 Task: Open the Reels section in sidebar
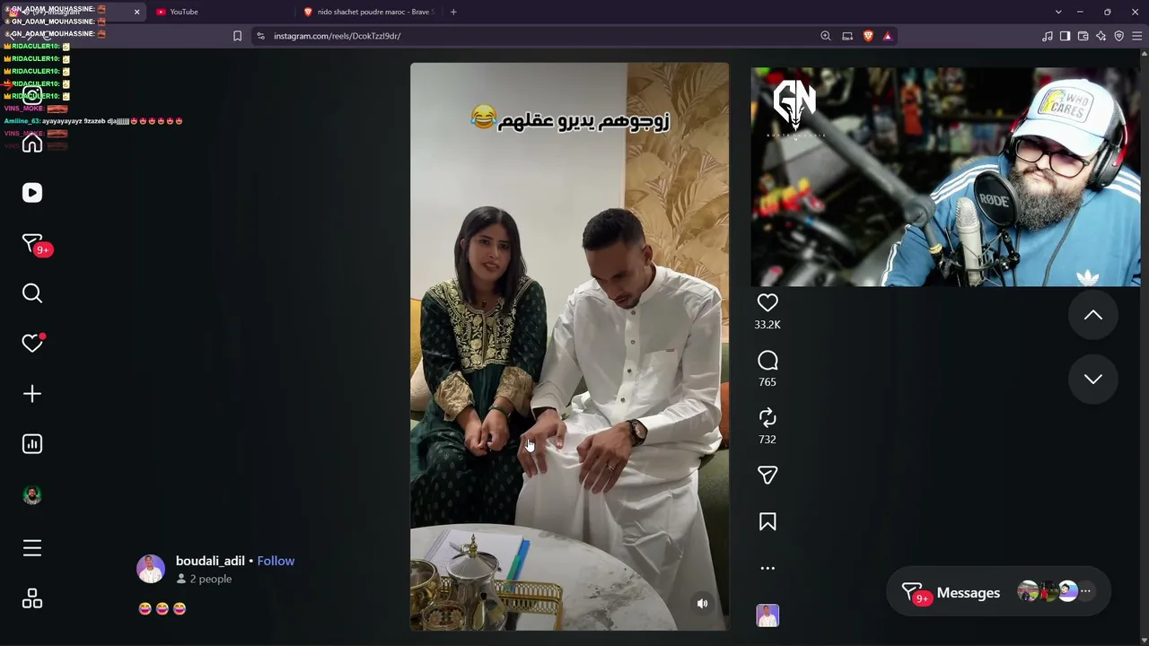(x=32, y=193)
